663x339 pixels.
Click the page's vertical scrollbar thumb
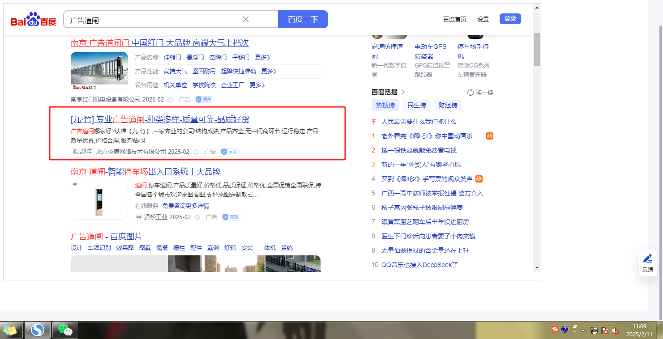(537, 49)
